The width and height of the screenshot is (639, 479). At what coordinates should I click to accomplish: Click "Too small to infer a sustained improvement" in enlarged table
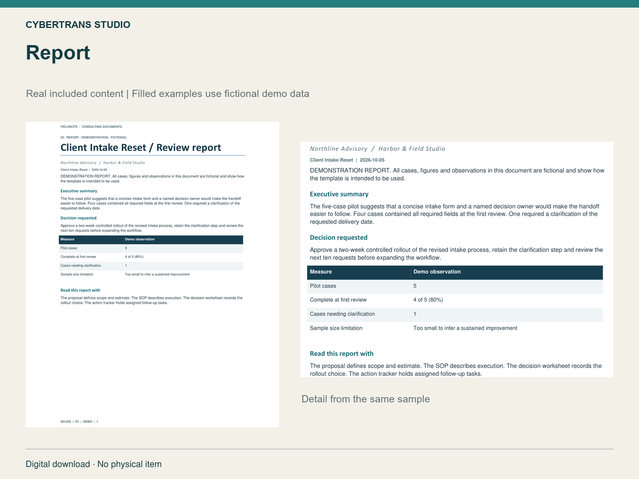465,328
